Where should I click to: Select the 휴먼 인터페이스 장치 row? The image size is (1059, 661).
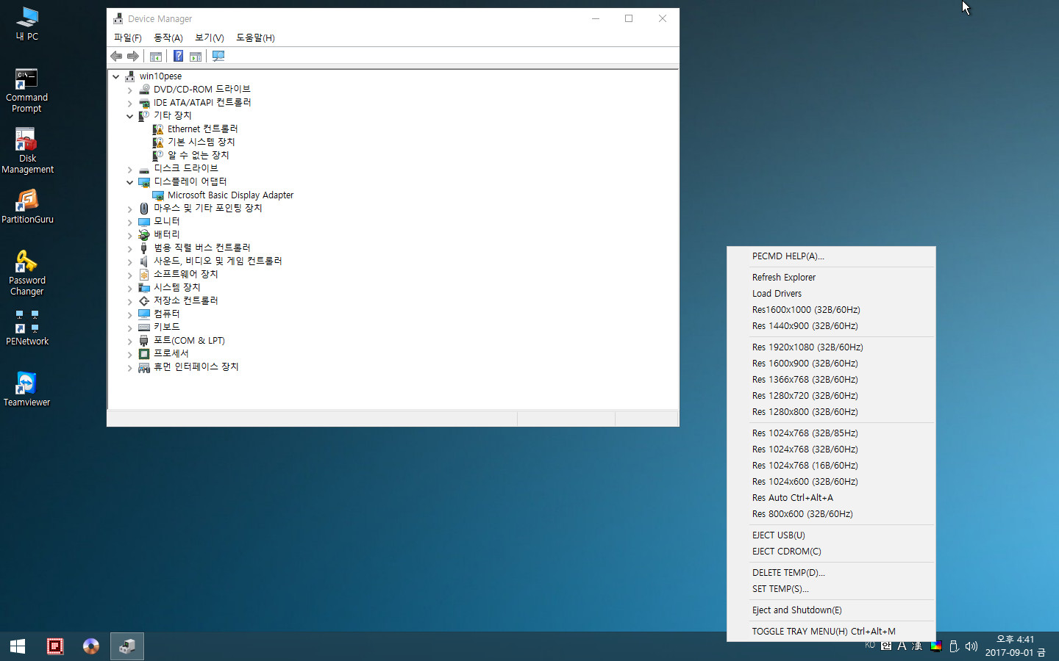click(x=196, y=367)
